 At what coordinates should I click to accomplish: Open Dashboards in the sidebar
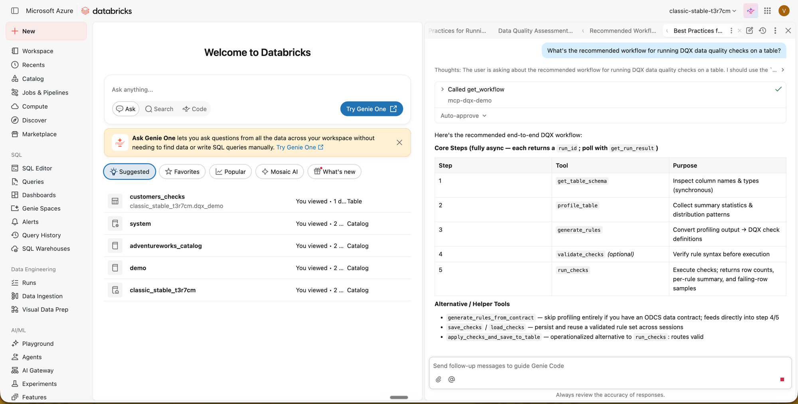pos(39,195)
